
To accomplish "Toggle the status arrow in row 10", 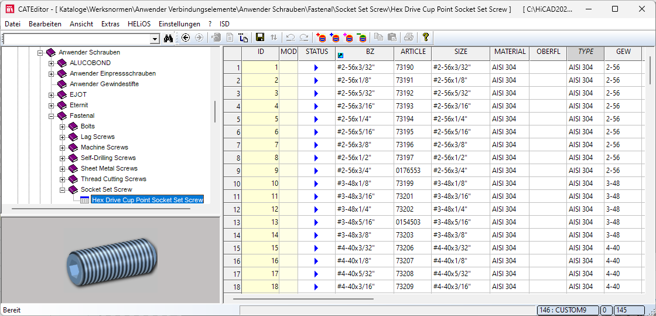I will [316, 184].
